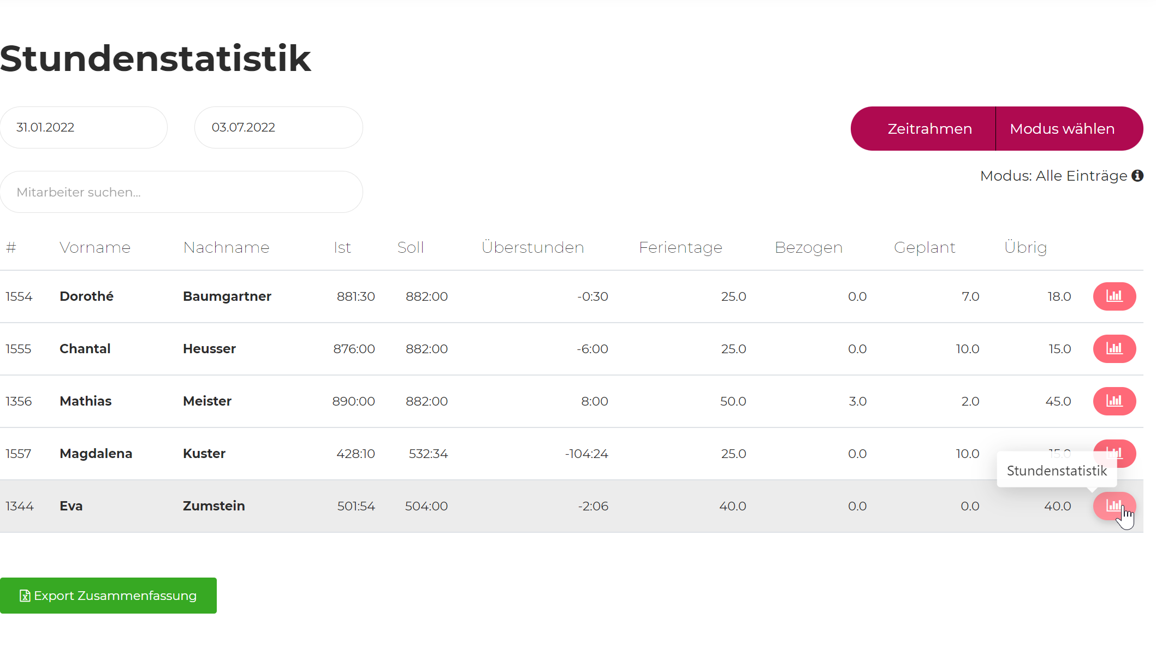Open the start date field 31.01.2022

pos(84,128)
